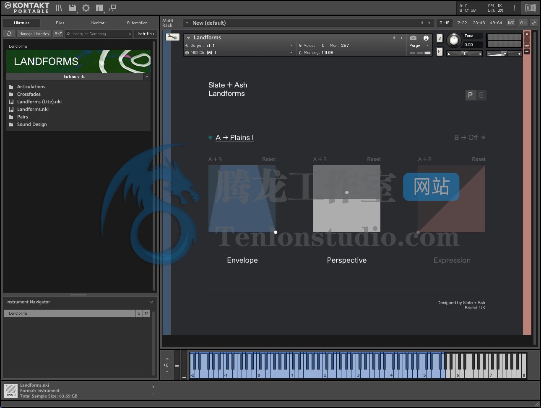Open the A → Plains I source selector

pos(234,138)
